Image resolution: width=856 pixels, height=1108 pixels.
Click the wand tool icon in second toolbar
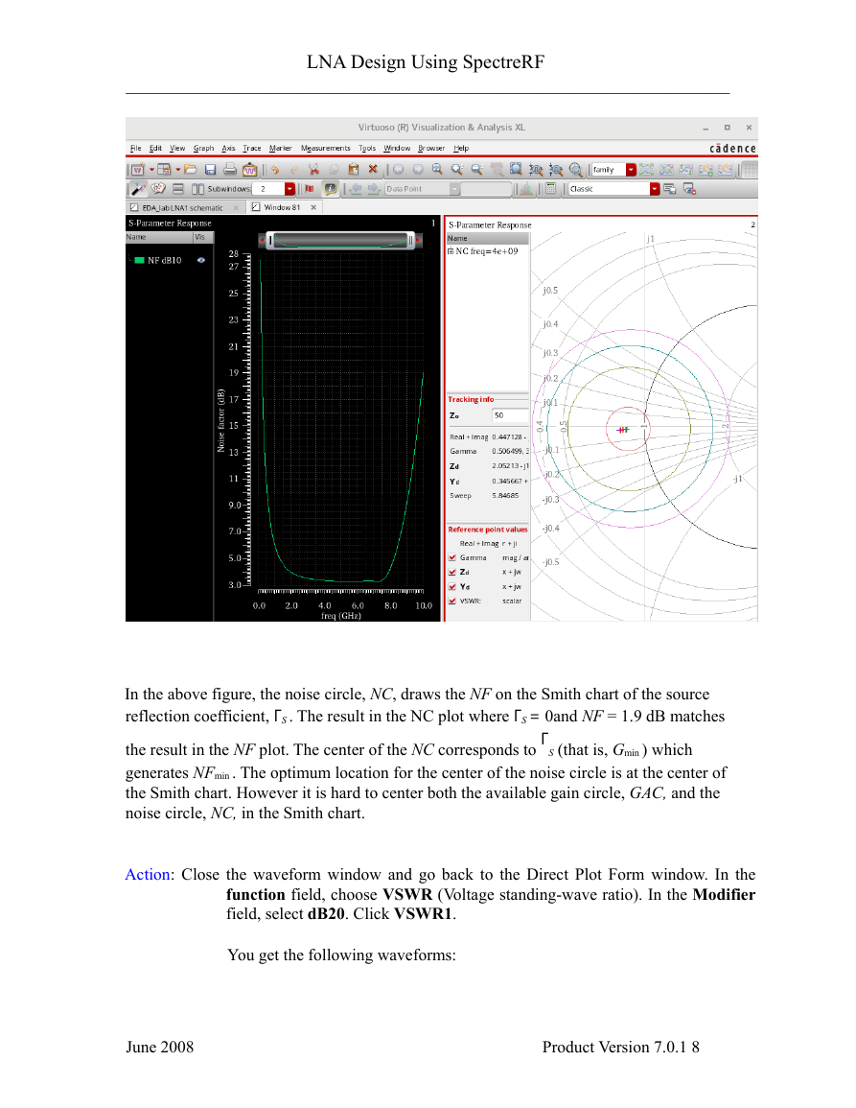138,189
